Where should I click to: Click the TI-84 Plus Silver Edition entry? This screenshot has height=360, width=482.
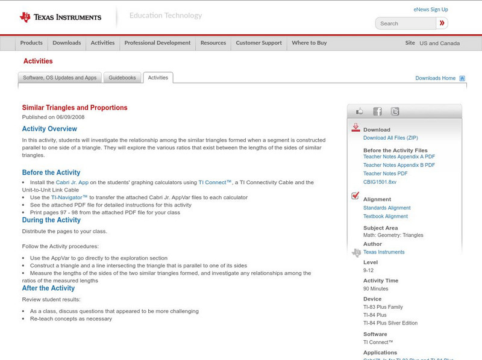390,323
